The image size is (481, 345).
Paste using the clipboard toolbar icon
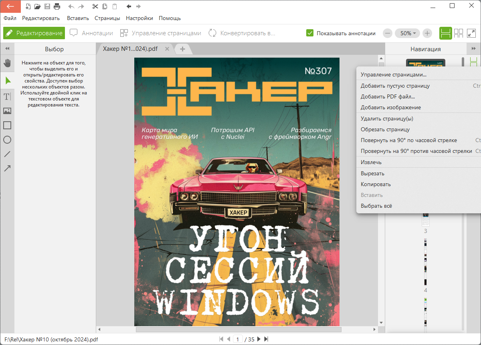[x=115, y=6]
